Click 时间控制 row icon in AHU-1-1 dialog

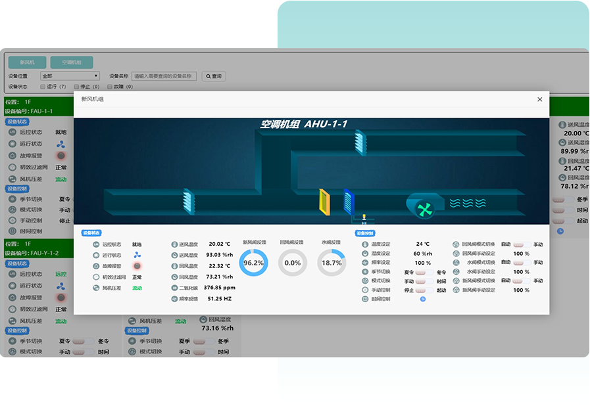[x=364, y=299]
